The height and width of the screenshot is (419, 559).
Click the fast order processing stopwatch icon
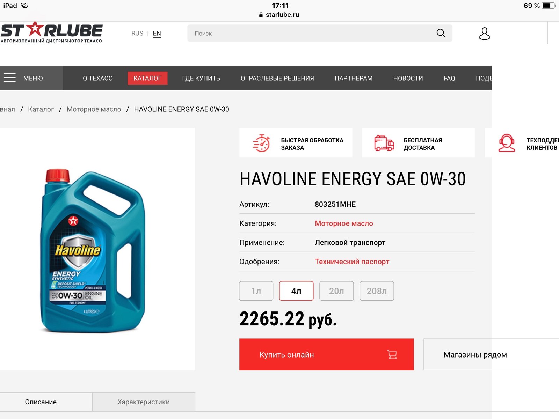tap(261, 143)
